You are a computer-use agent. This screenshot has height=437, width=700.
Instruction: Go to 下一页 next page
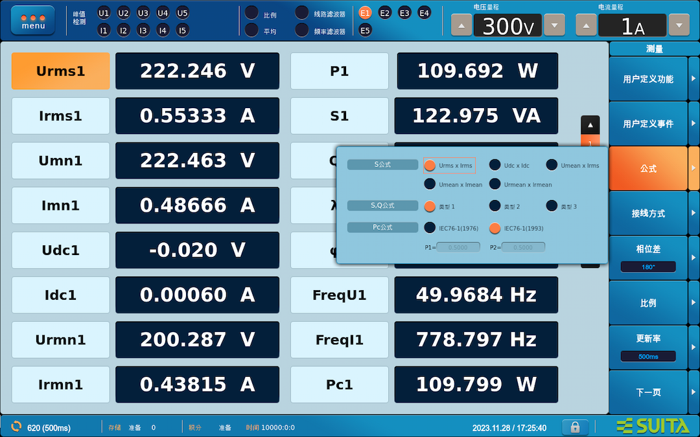648,392
